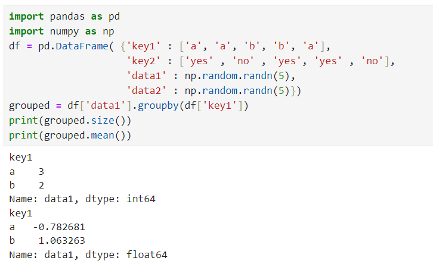The height and width of the screenshot is (264, 433).
Task: Click the print(grouped.mean()) line
Action: [70, 136]
